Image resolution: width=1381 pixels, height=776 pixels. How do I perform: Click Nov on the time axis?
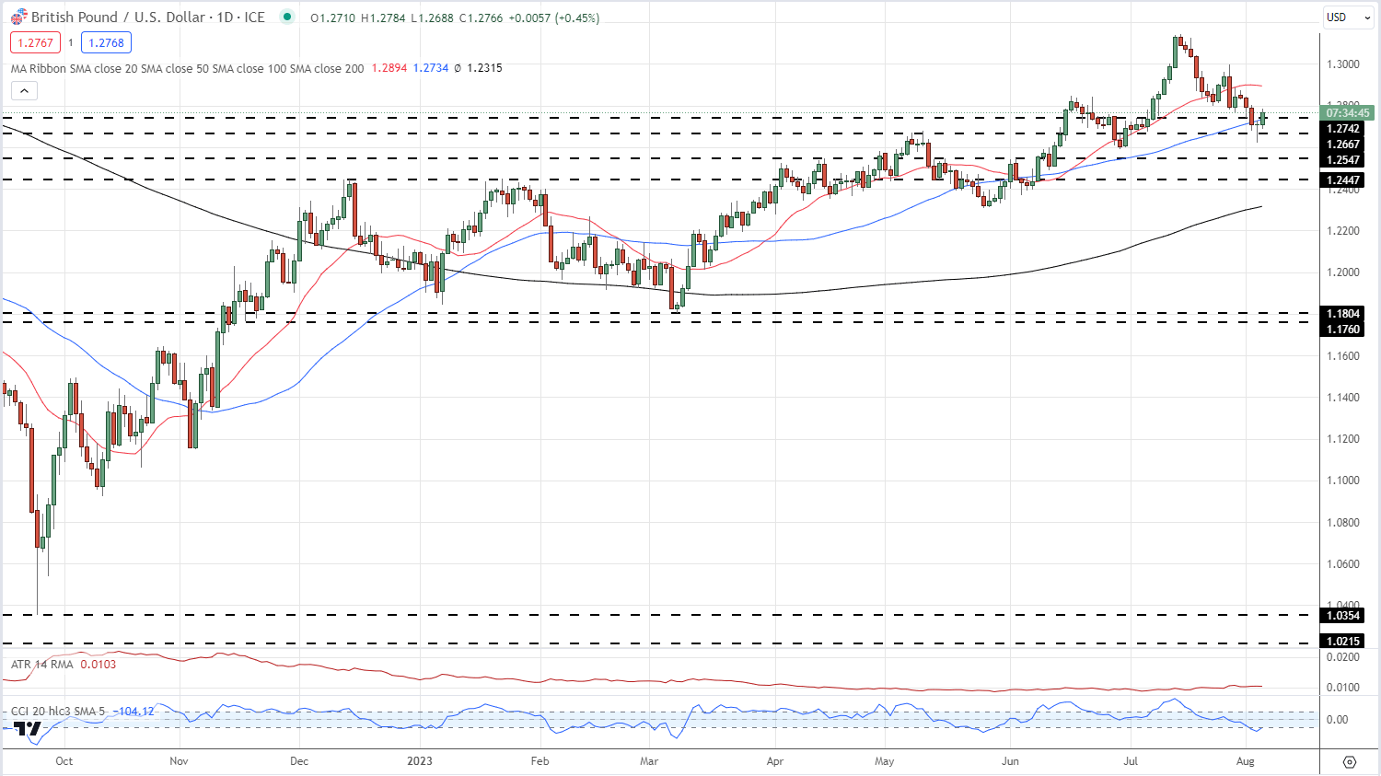coord(180,761)
